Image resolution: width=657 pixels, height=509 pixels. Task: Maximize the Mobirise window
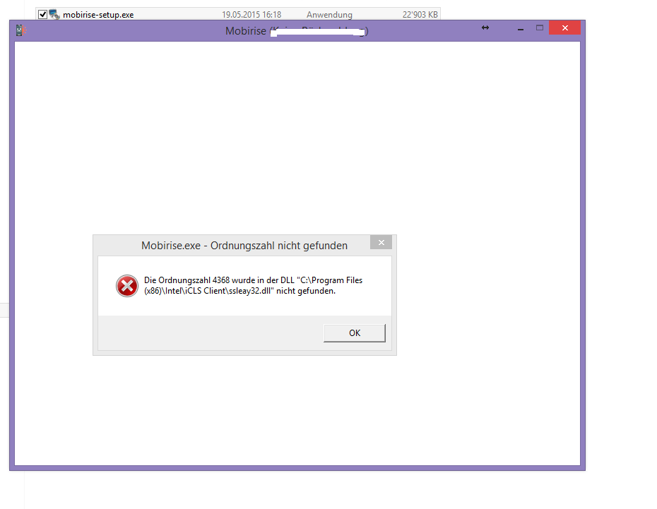click(541, 28)
